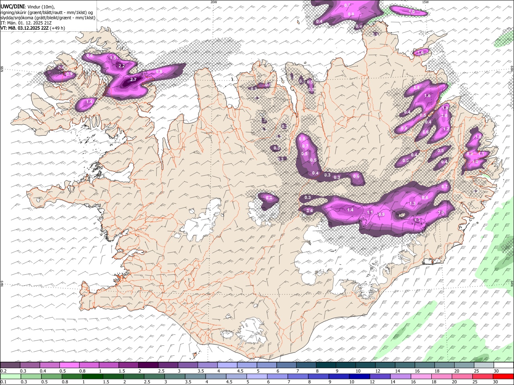The height and width of the screenshot is (385, 514).
Task: Click upper bar swatch between 0.2 and 0.3
Action: (10, 365)
